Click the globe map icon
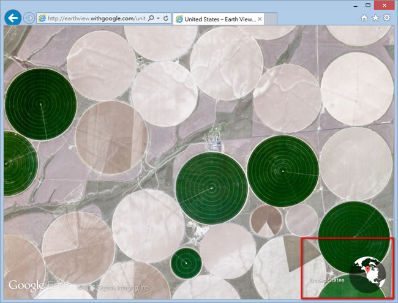Screen dimensions: 398x303 (367, 275)
